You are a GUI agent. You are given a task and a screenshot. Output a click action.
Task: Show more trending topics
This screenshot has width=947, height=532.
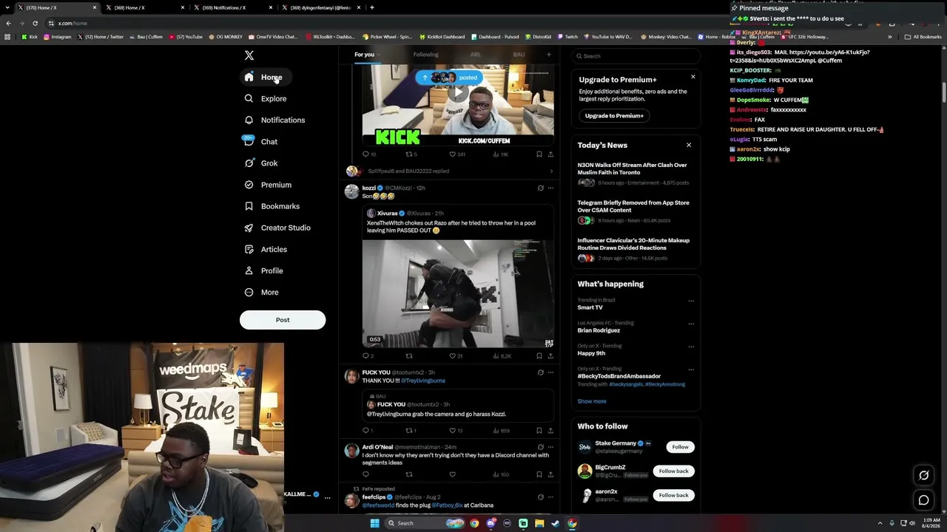click(x=592, y=401)
